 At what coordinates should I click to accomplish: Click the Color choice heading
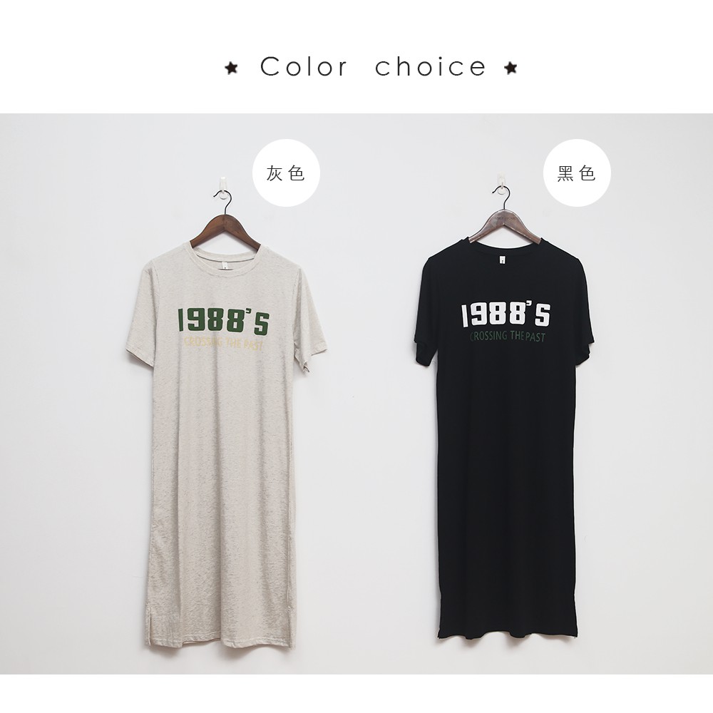[x=372, y=67]
